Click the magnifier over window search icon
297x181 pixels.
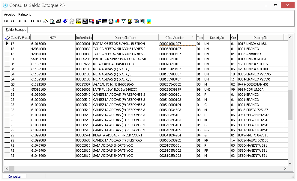(85, 21)
